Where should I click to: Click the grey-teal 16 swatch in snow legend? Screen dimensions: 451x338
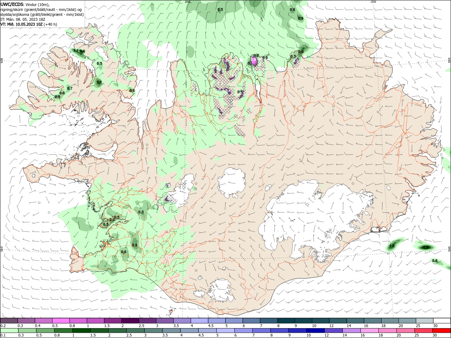(x=373, y=321)
